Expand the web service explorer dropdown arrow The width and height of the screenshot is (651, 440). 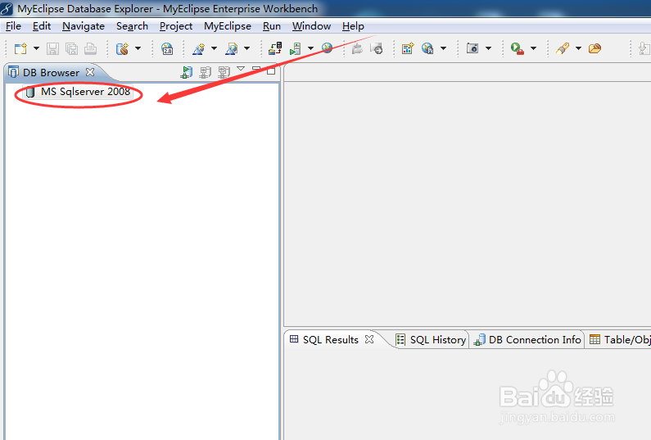246,48
